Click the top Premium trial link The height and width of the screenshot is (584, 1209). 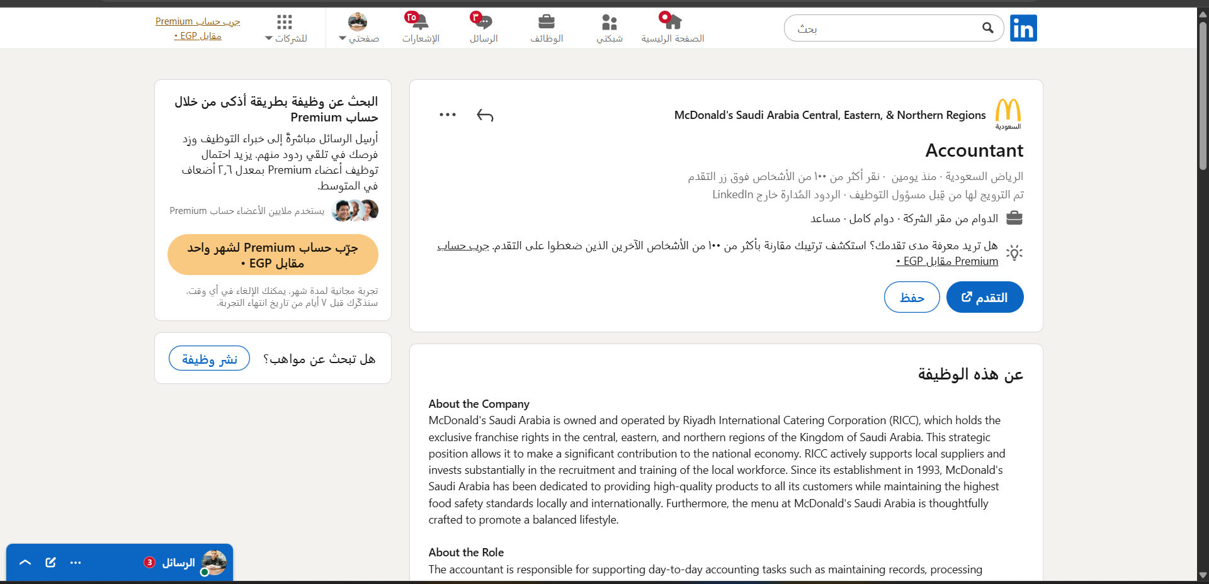(198, 28)
